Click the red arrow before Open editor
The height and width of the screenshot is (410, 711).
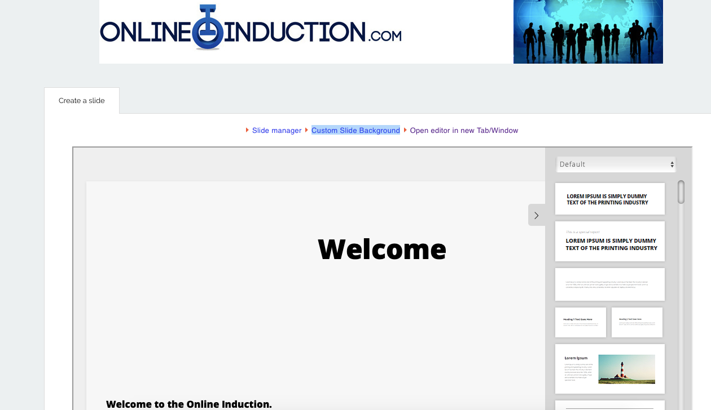[x=405, y=130]
